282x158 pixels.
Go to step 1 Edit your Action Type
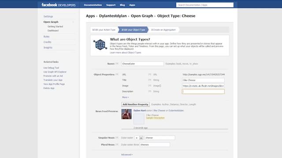click(x=104, y=30)
